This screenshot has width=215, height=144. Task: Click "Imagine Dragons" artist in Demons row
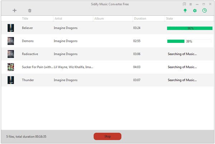66,41
